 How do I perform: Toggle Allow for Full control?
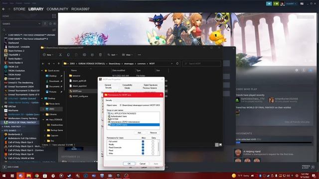pyautogui.click(x=143, y=141)
